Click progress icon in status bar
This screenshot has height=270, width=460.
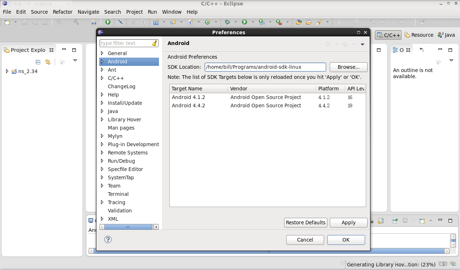[453, 265]
